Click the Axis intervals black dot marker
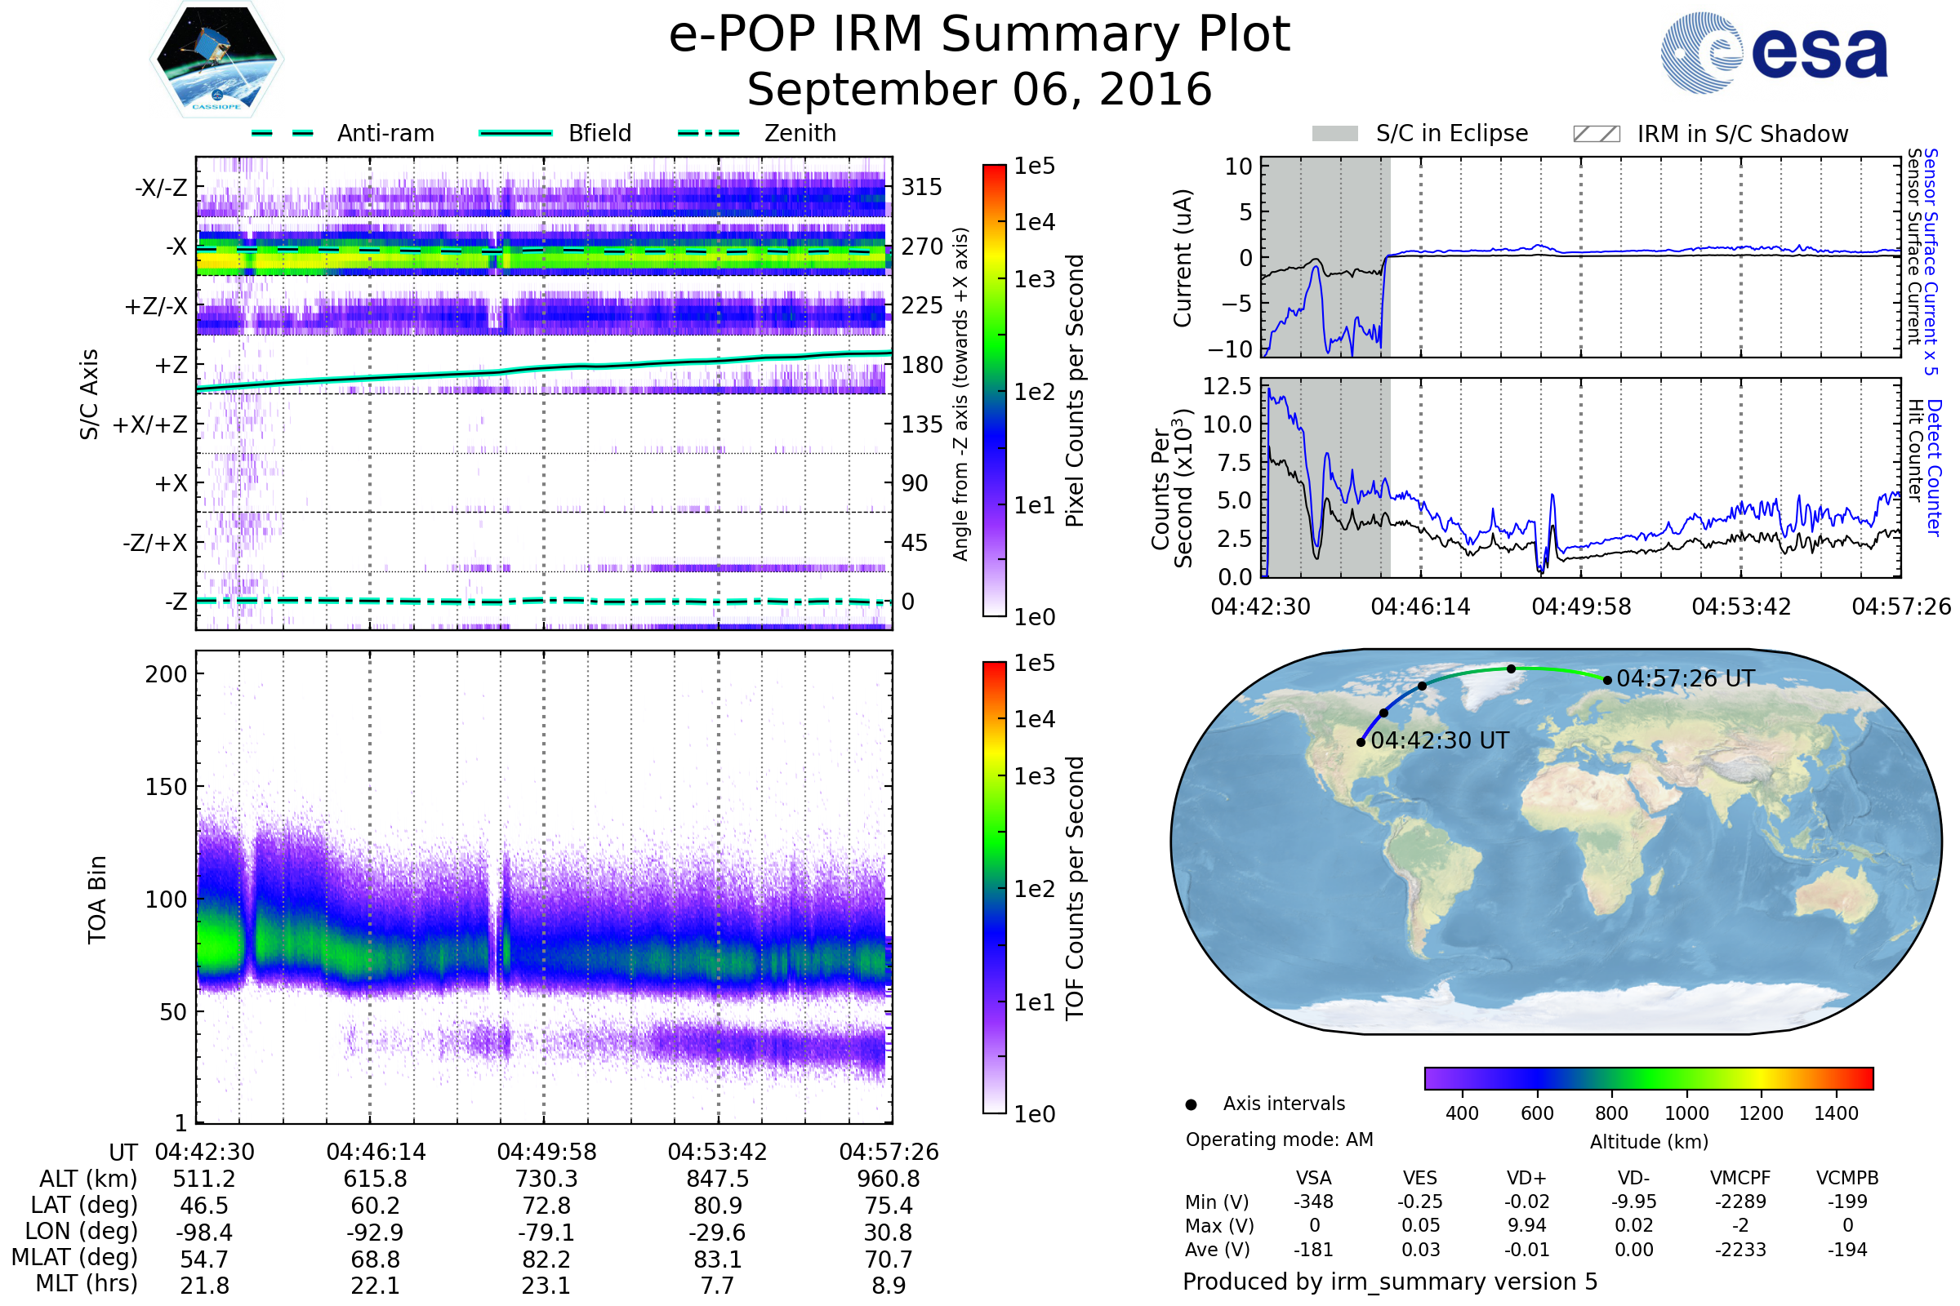This screenshot has height=1306, width=1960. pos(1191,1104)
